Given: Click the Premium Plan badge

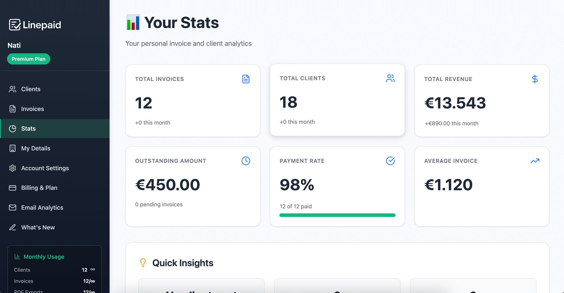Looking at the screenshot, I should 29,59.
